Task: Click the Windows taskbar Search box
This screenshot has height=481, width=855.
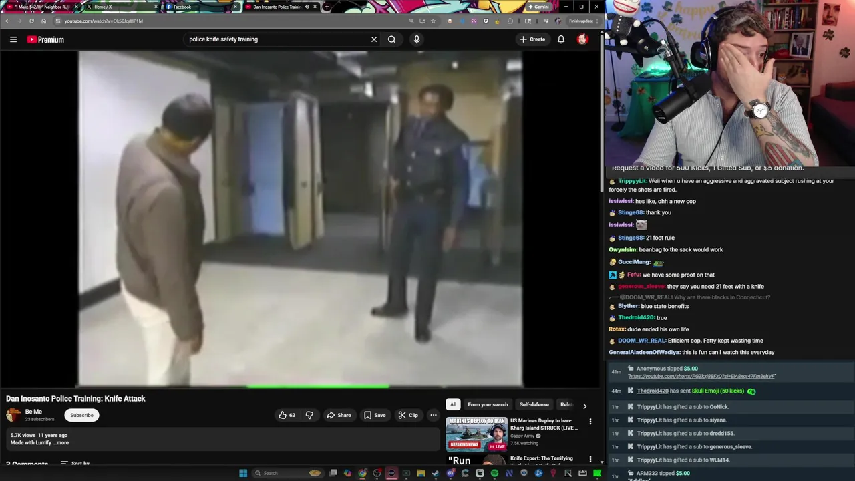Action: (x=287, y=473)
